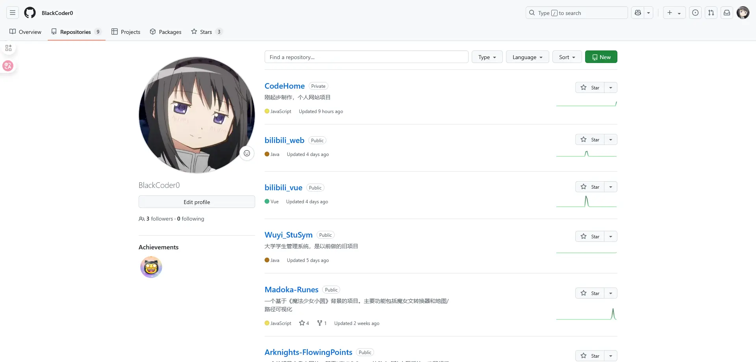Click the Find a repository search field

(x=366, y=57)
